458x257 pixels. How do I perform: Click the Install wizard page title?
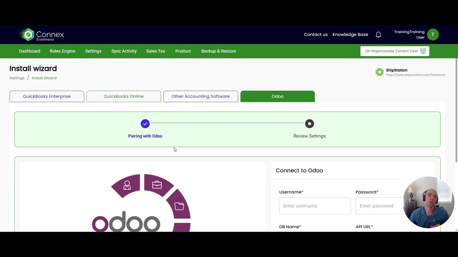pos(33,69)
